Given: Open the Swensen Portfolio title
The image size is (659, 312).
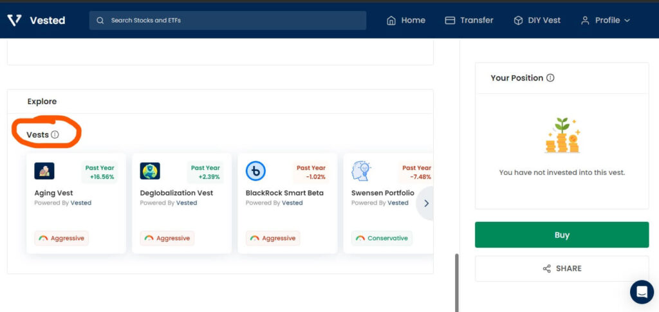Looking at the screenshot, I should tap(383, 193).
